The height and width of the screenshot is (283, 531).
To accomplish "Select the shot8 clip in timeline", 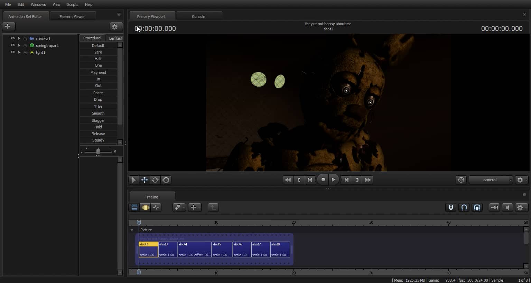I will coord(280,249).
